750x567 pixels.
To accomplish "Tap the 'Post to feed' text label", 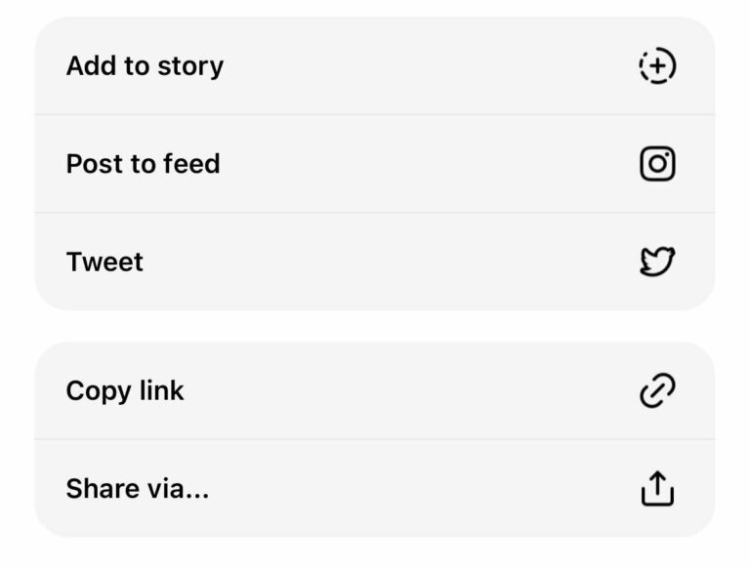I will 143,164.
